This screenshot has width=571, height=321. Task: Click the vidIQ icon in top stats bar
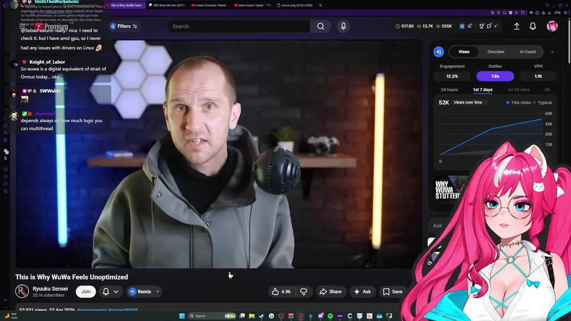(x=462, y=26)
